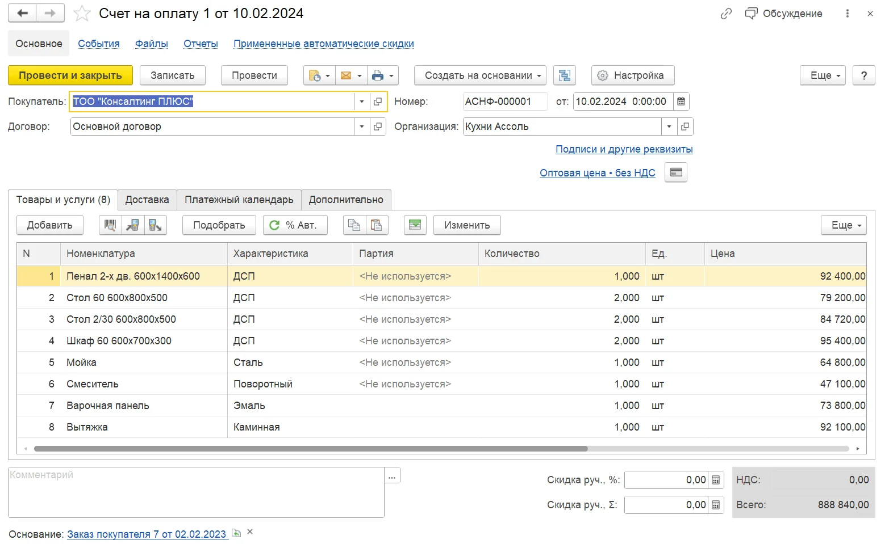
Task: Mark invoice as favorite with the star
Action: (82, 14)
